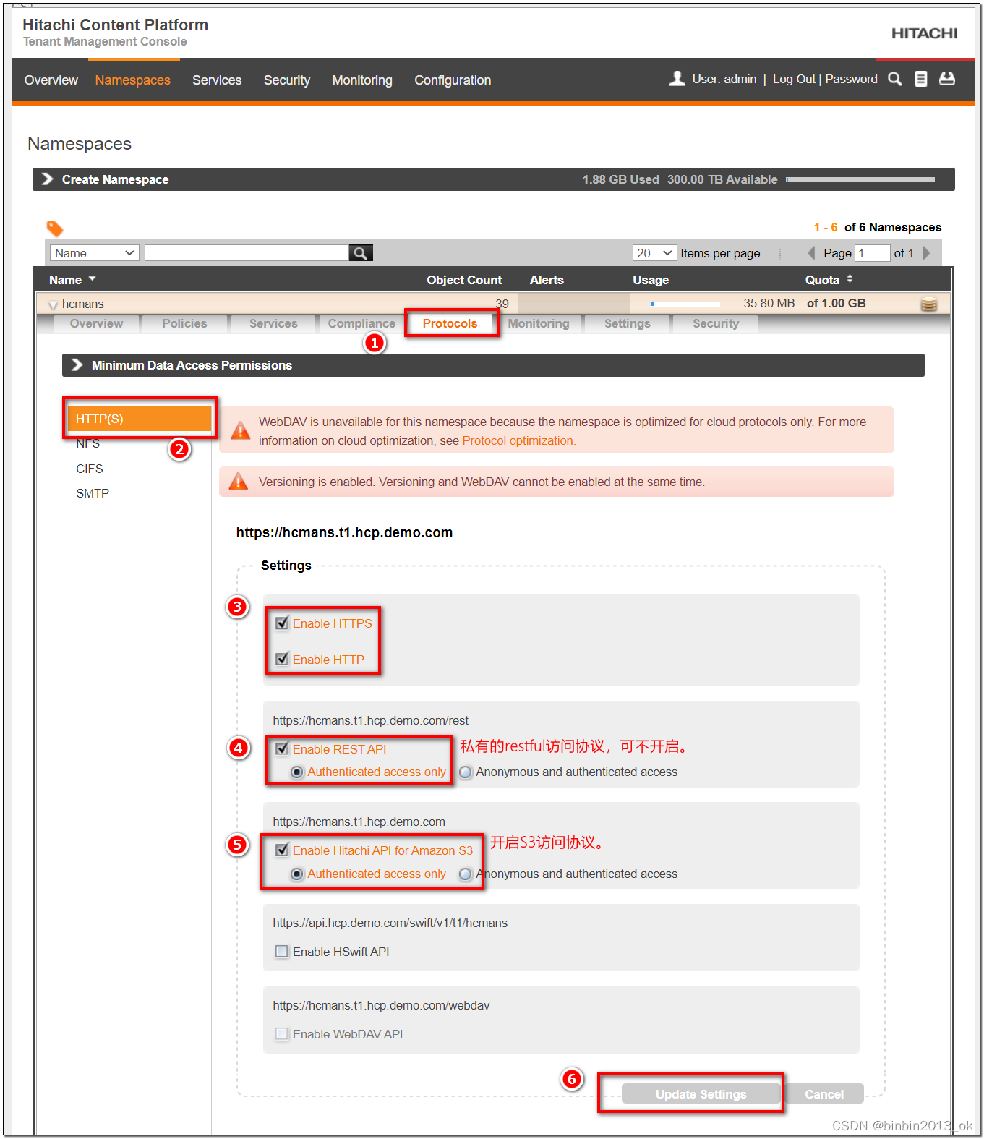Select S3 Anonymous and authenticated access radio
Screen dimensions: 984x1139
pyautogui.click(x=466, y=874)
